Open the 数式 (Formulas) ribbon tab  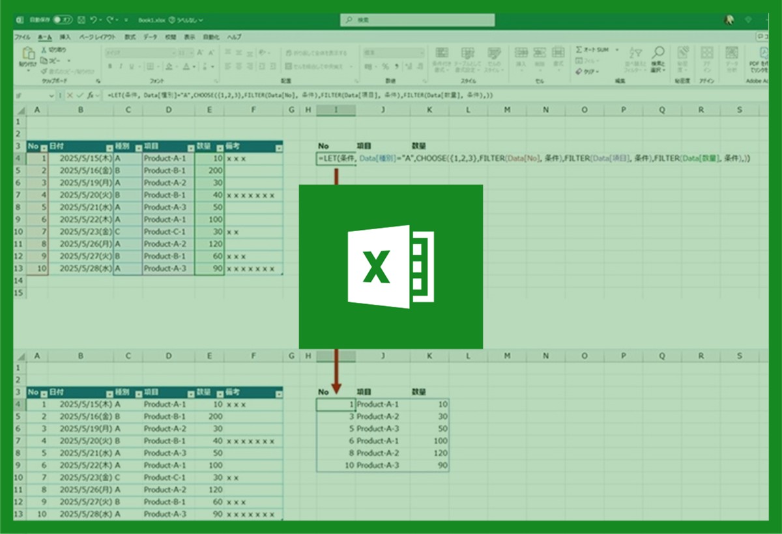coord(130,37)
